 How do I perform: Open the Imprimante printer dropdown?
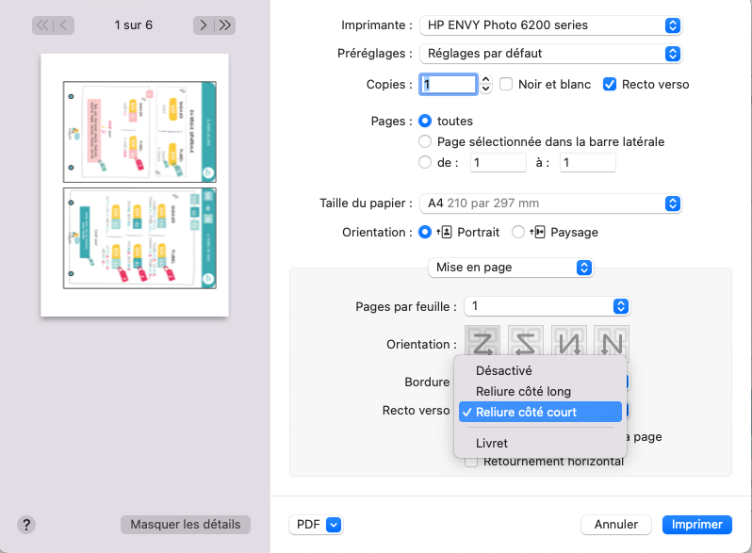551,24
